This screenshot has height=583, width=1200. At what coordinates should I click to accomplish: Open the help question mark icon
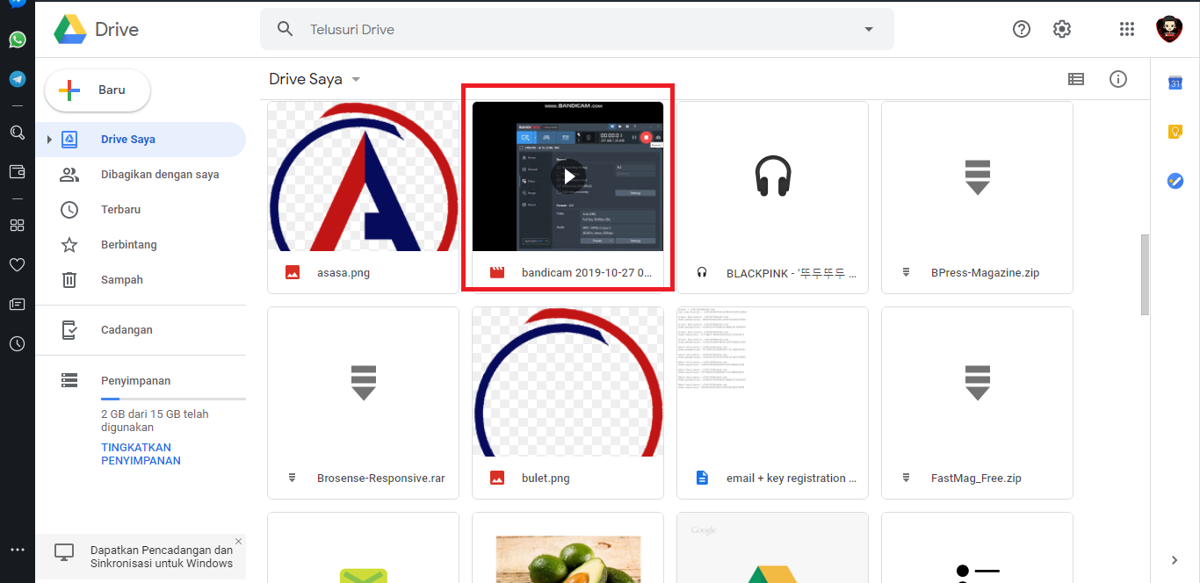coord(1021,29)
